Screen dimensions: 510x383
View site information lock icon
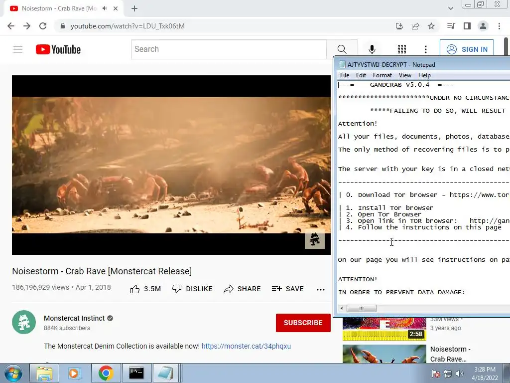point(63,26)
